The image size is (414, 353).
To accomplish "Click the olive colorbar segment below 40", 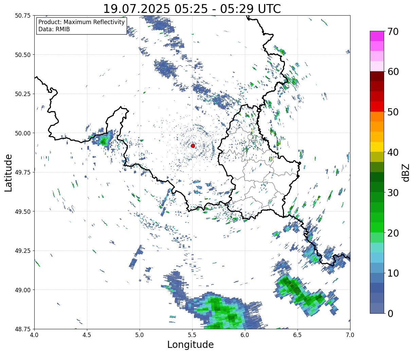I will point(377,157).
